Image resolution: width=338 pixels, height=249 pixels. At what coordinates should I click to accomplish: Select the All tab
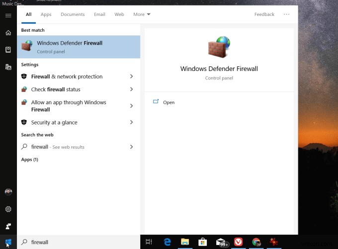[28, 14]
